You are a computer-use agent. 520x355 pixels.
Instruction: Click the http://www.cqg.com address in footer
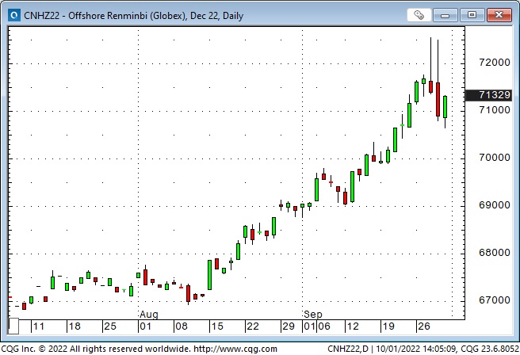point(235,349)
